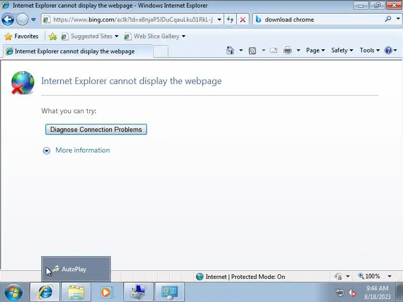Viewport: 403px width, 302px height.
Task: Go back with the Back arrow button
Action: pyautogui.click(x=8, y=19)
